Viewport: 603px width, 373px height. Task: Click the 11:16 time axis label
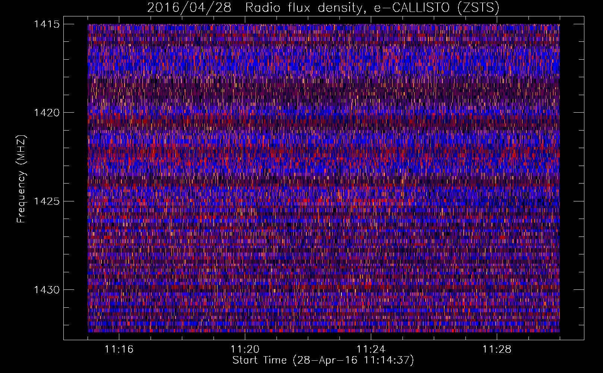[x=119, y=349]
